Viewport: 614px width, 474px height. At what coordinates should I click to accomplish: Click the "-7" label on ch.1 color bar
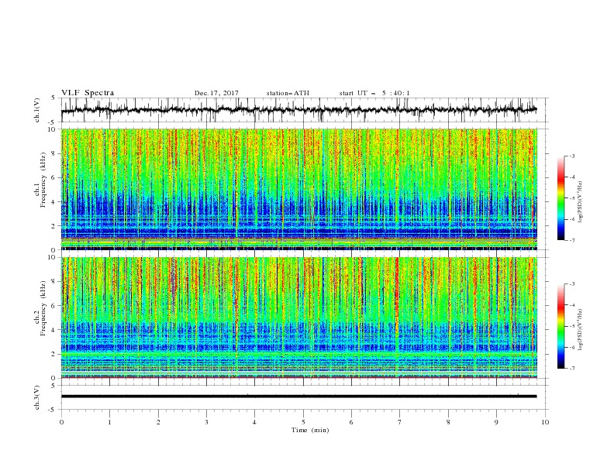tap(571, 240)
